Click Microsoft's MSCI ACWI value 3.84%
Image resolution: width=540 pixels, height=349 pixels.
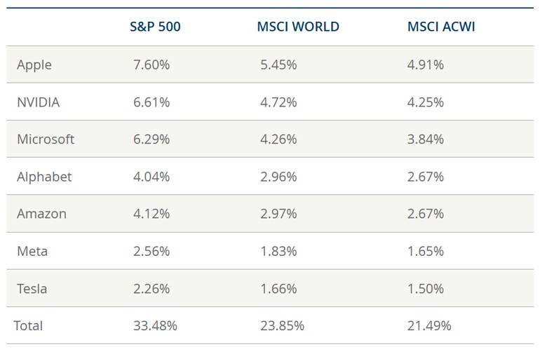(426, 139)
